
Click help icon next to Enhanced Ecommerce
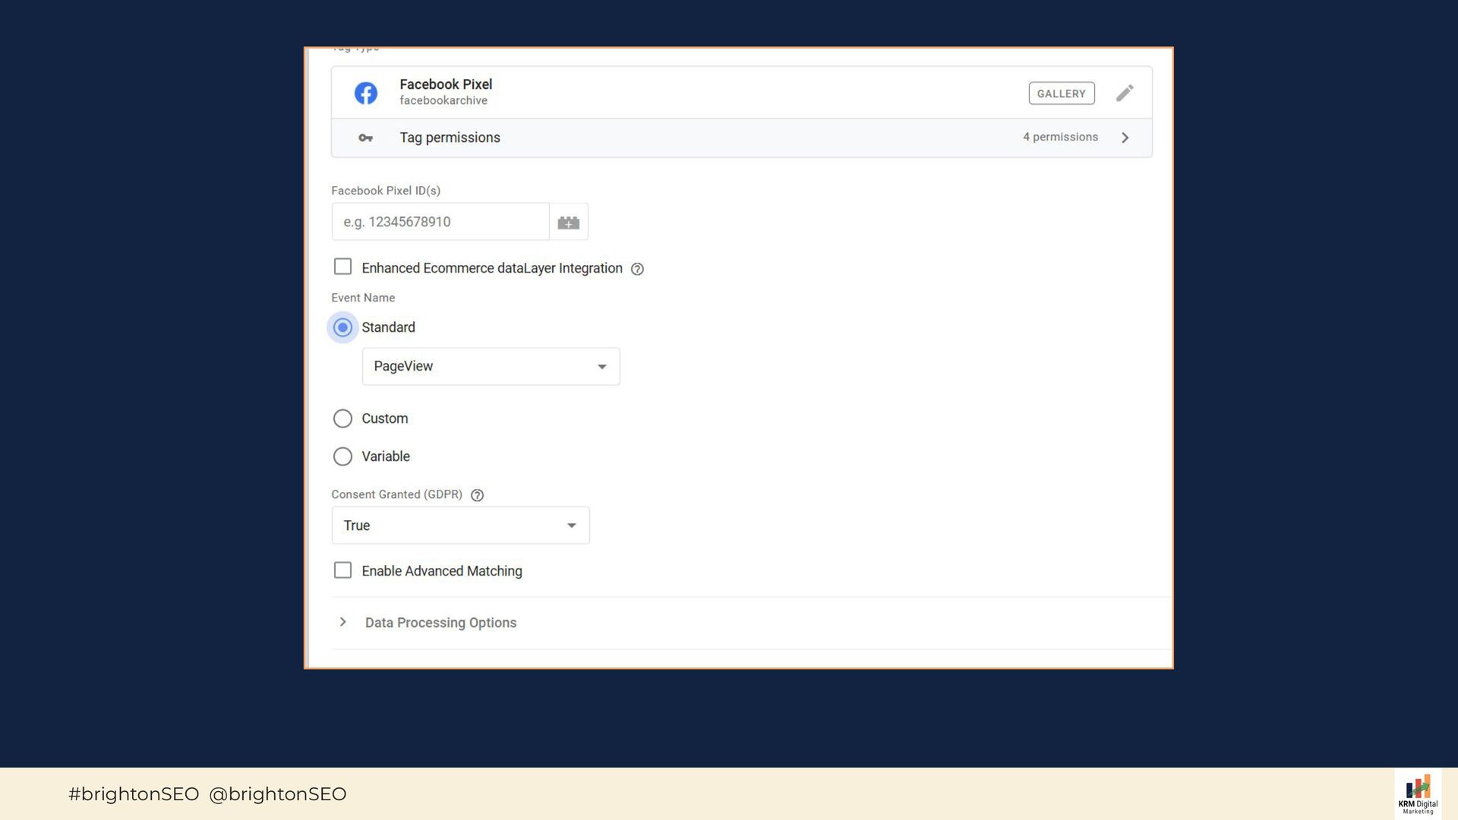pos(637,269)
